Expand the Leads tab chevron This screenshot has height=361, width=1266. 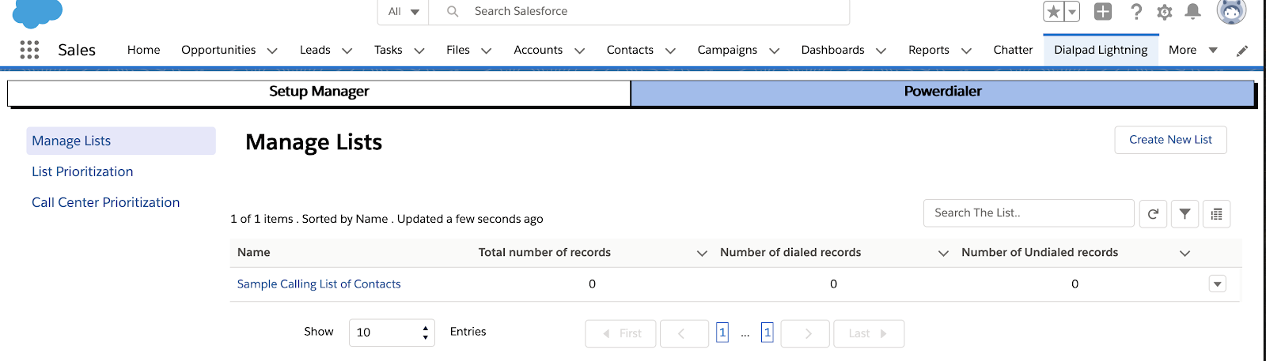347,51
